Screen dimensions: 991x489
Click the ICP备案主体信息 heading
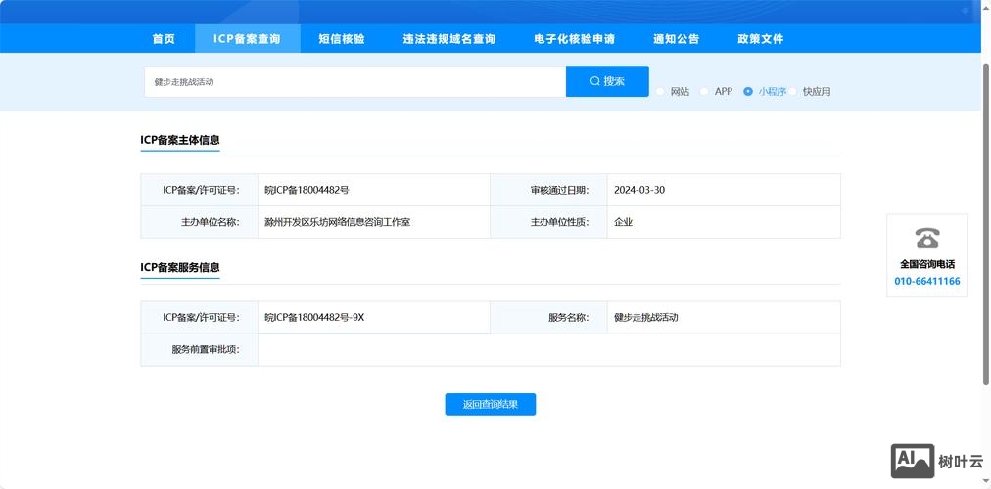click(180, 140)
